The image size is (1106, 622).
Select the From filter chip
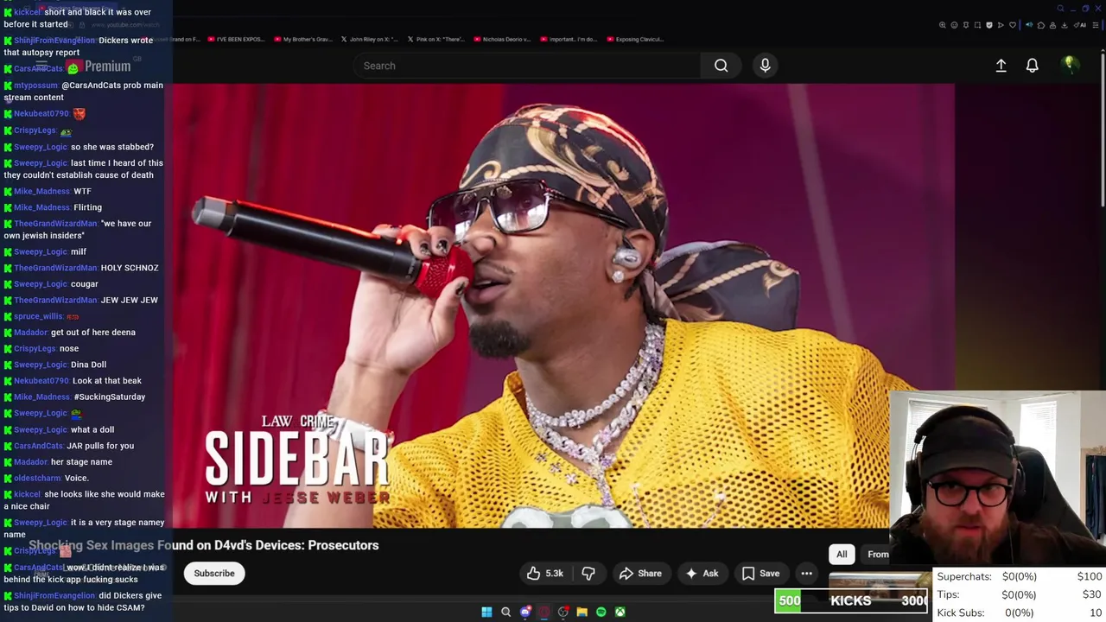pos(877,555)
